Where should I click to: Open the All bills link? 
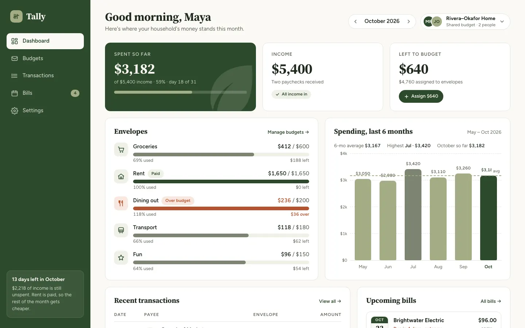pos(491,301)
